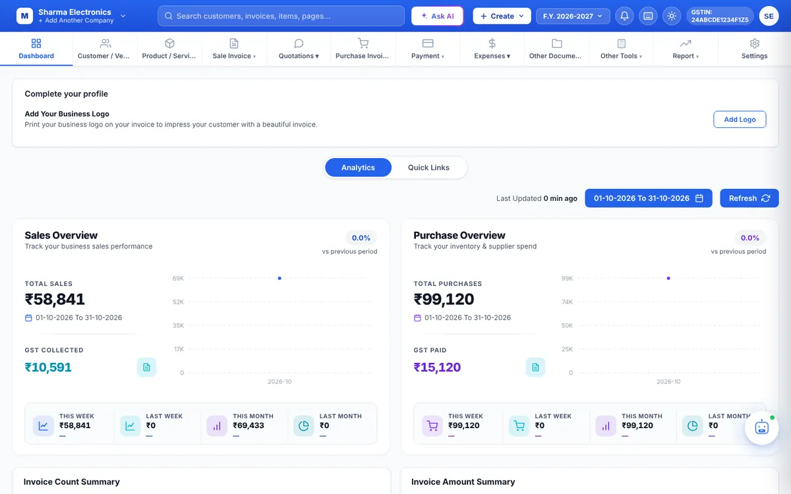
Task: Expand the Sharma Electronics company chevron
Action: 123,16
